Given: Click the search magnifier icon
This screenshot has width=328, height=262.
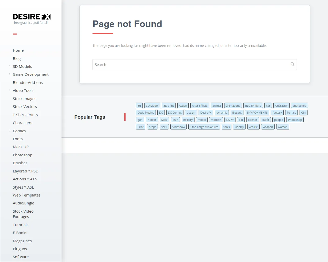Looking at the screenshot, I should point(292,64).
